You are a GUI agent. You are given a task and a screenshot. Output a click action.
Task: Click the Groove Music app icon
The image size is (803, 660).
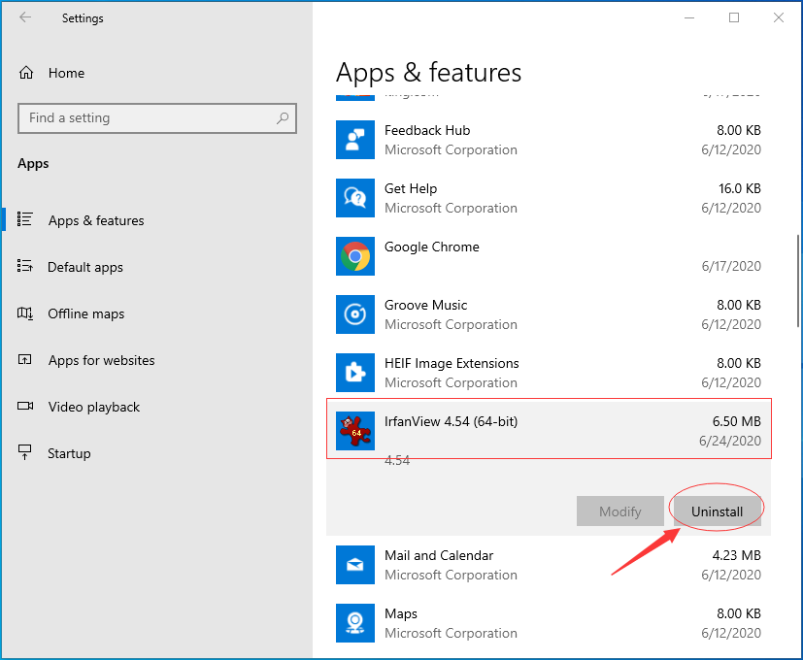tap(355, 314)
